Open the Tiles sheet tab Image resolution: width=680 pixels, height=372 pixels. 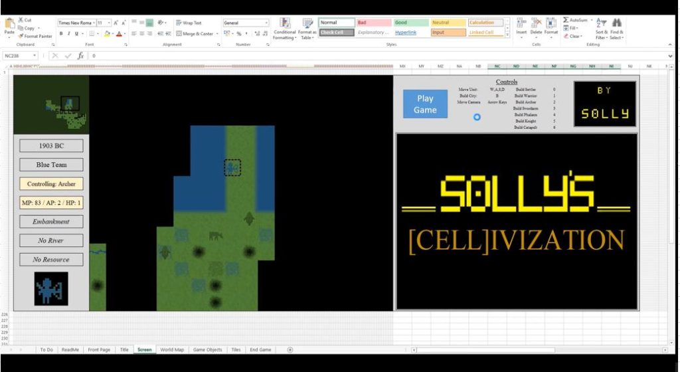(x=236, y=349)
